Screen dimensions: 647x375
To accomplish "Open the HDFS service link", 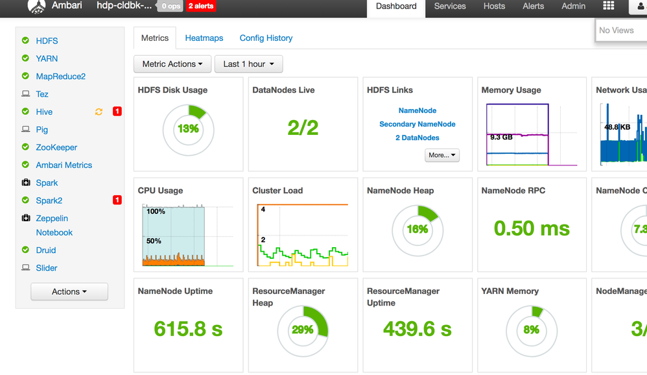I will pyautogui.click(x=47, y=41).
